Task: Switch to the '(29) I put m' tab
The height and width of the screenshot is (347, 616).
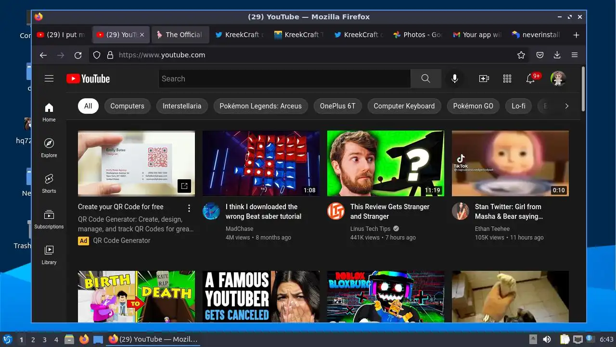Action: [61, 35]
